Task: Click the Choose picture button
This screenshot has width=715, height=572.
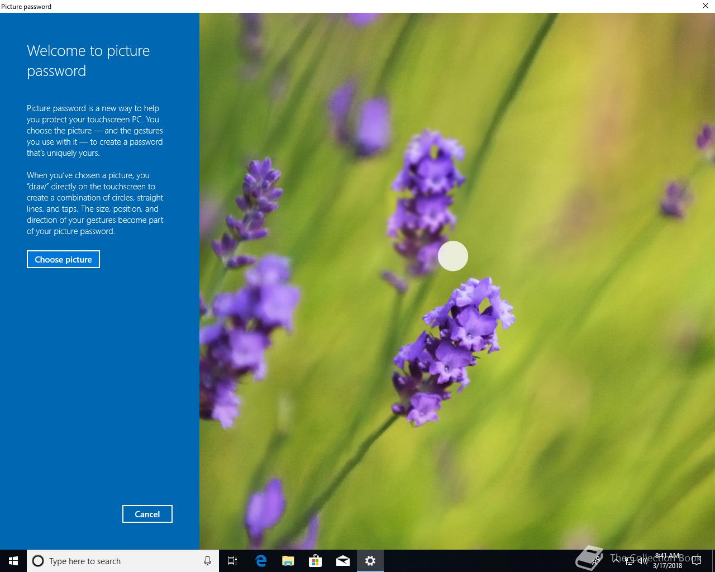Action: 63,259
